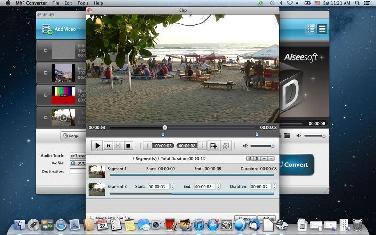The image size is (376, 235).
Task: Click the split clip scissors icon
Action: tap(226, 146)
